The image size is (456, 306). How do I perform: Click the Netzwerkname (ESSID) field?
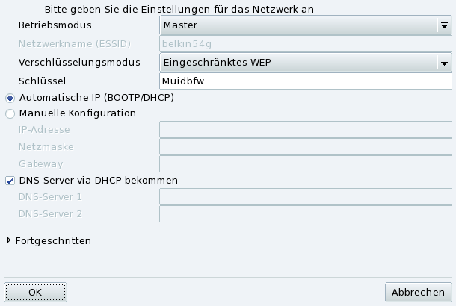click(x=306, y=44)
